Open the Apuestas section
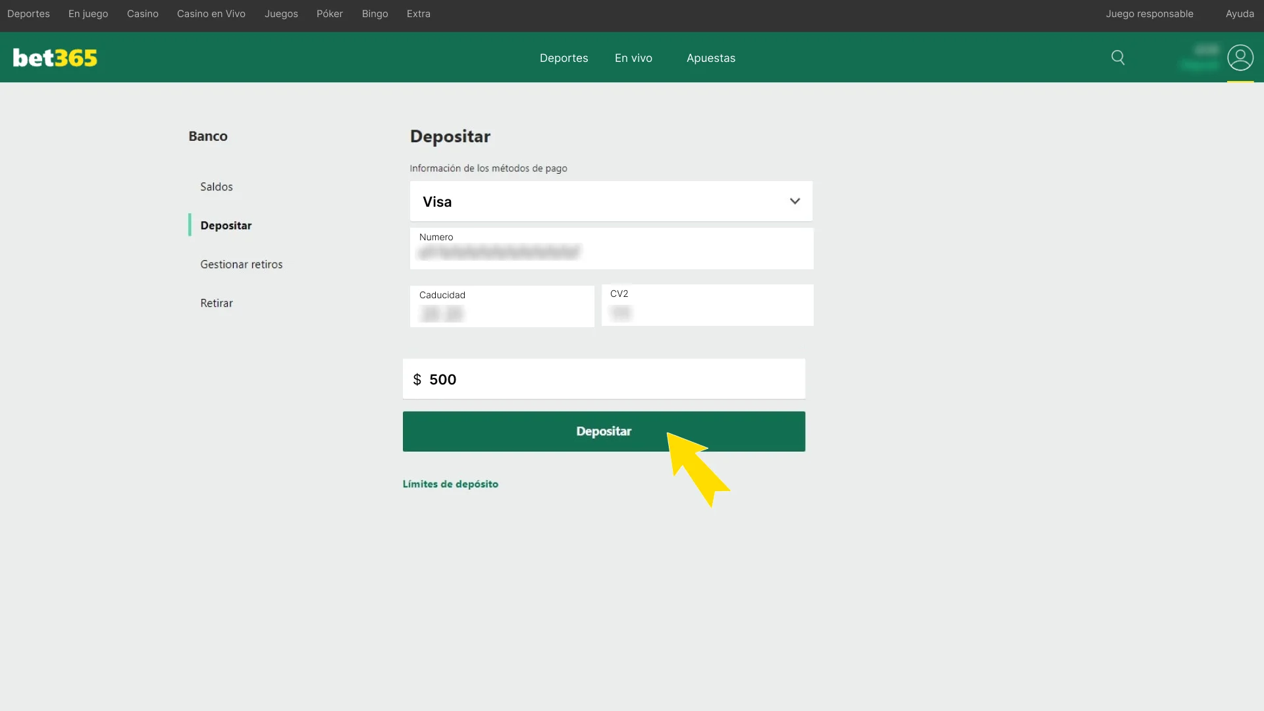Viewport: 1264px width, 711px height. click(x=710, y=58)
